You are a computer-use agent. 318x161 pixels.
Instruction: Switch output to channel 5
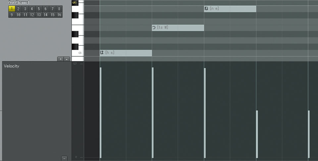(x=39, y=9)
